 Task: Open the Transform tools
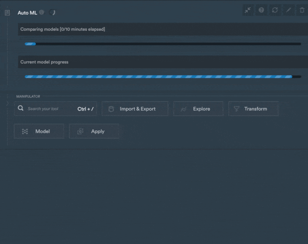pyautogui.click(x=253, y=109)
